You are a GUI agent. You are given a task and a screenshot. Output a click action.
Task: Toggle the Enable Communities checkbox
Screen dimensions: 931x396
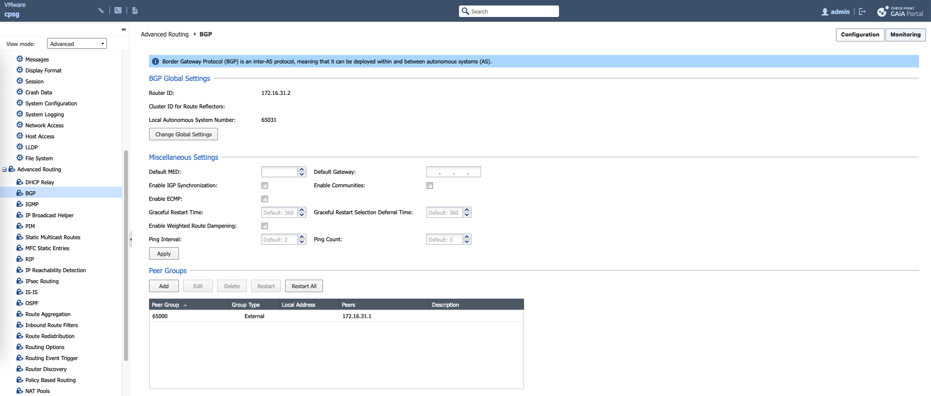pyautogui.click(x=430, y=186)
